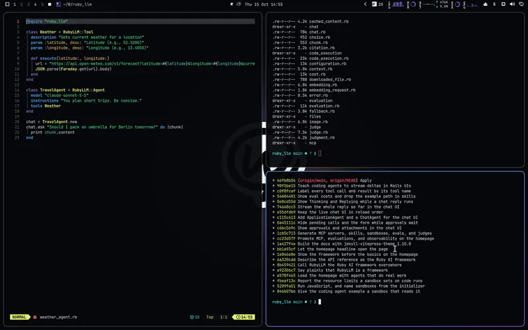This screenshot has height=330, width=528.
Task: Click the Top scroll position indicator
Action: 210,317
